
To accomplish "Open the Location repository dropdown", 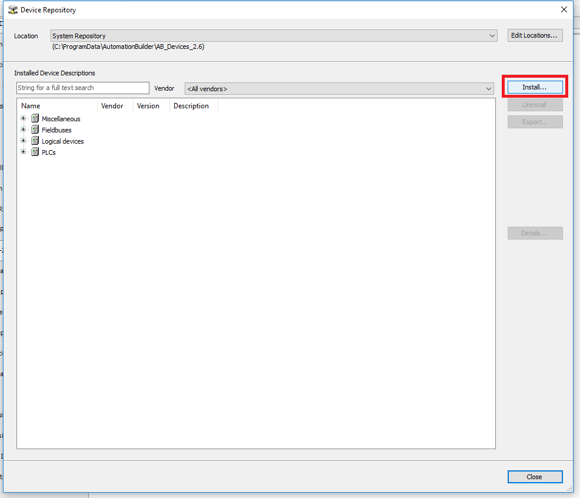I will pos(492,36).
